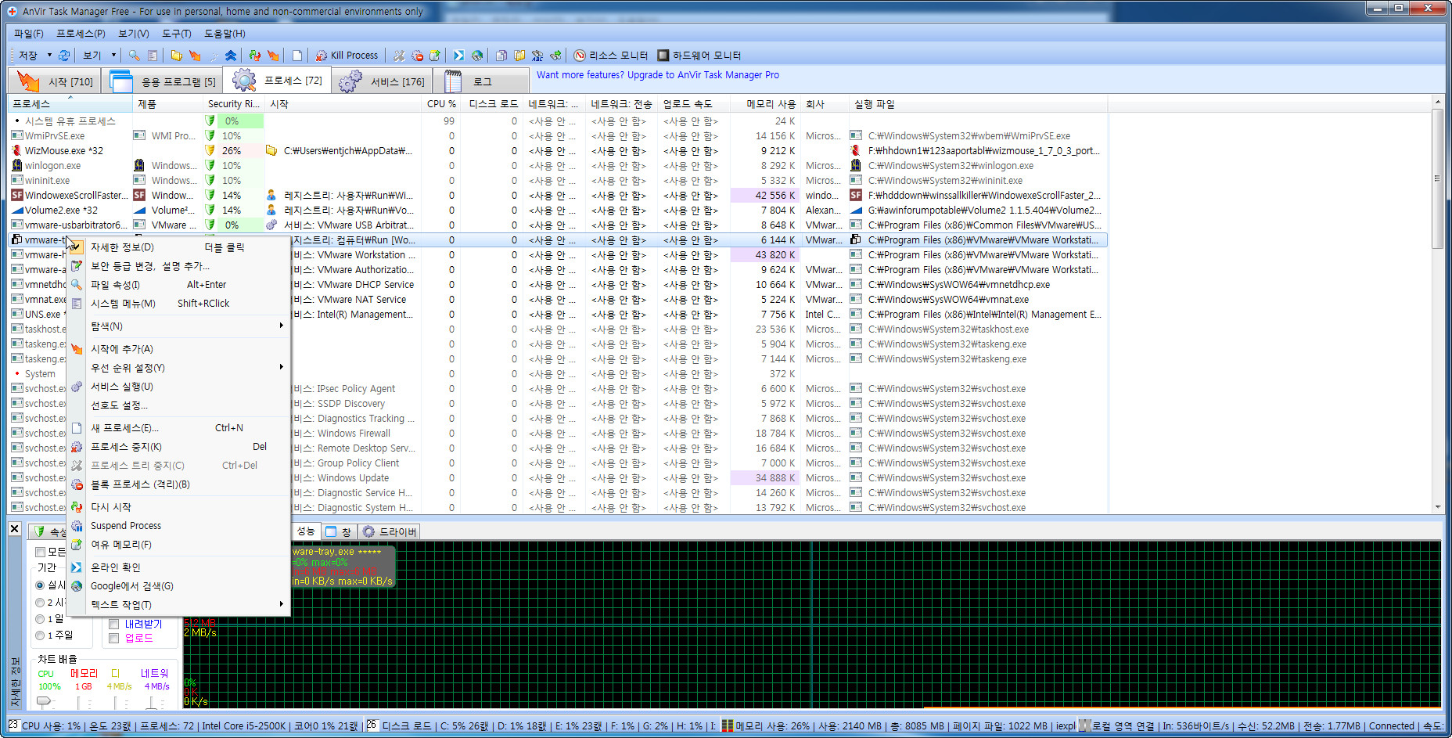The height and width of the screenshot is (738, 1452).
Task: Click the CPU chart scale slider
Action: [x=45, y=701]
